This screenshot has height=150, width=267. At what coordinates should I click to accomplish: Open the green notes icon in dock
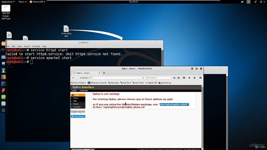pos(3,97)
